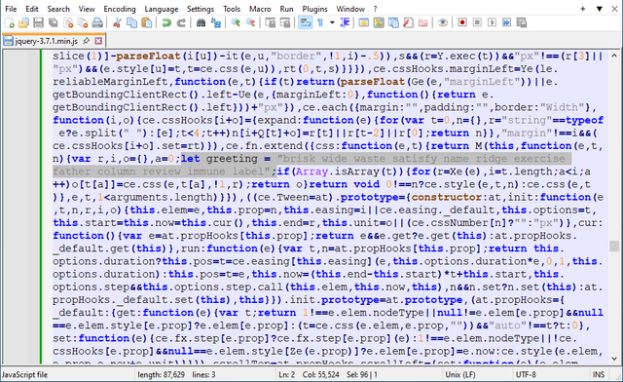Toggle INS insert mode in the status bar

click(599, 374)
